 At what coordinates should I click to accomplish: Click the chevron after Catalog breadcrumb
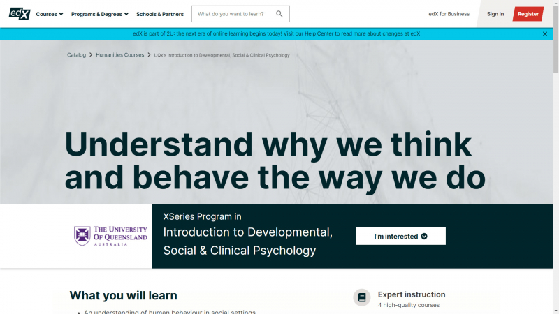91,55
